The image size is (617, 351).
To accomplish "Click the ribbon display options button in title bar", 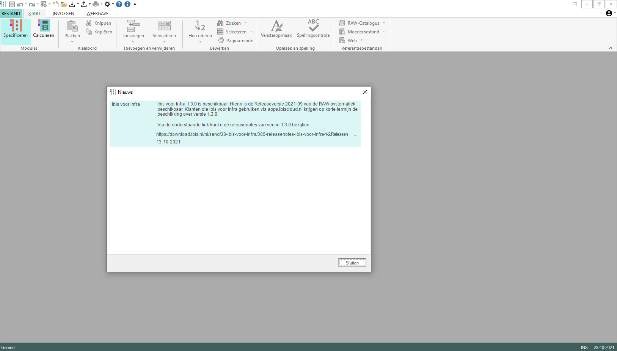I will click(x=575, y=4).
